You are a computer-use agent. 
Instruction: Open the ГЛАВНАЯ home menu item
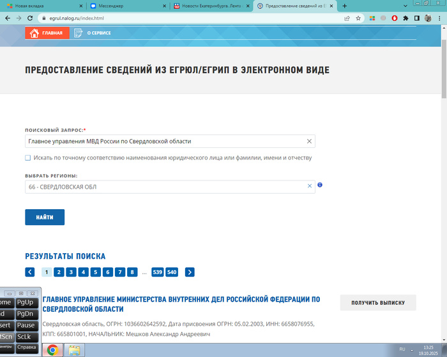(x=47, y=33)
